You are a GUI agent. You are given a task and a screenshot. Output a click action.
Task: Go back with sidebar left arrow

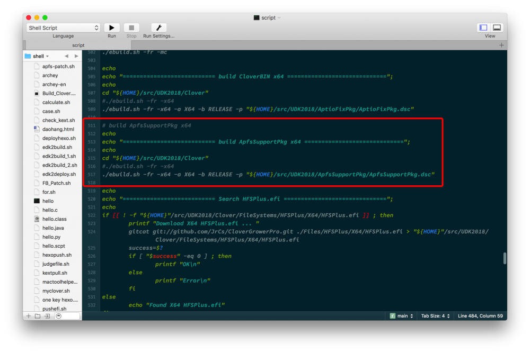pyautogui.click(x=67, y=56)
